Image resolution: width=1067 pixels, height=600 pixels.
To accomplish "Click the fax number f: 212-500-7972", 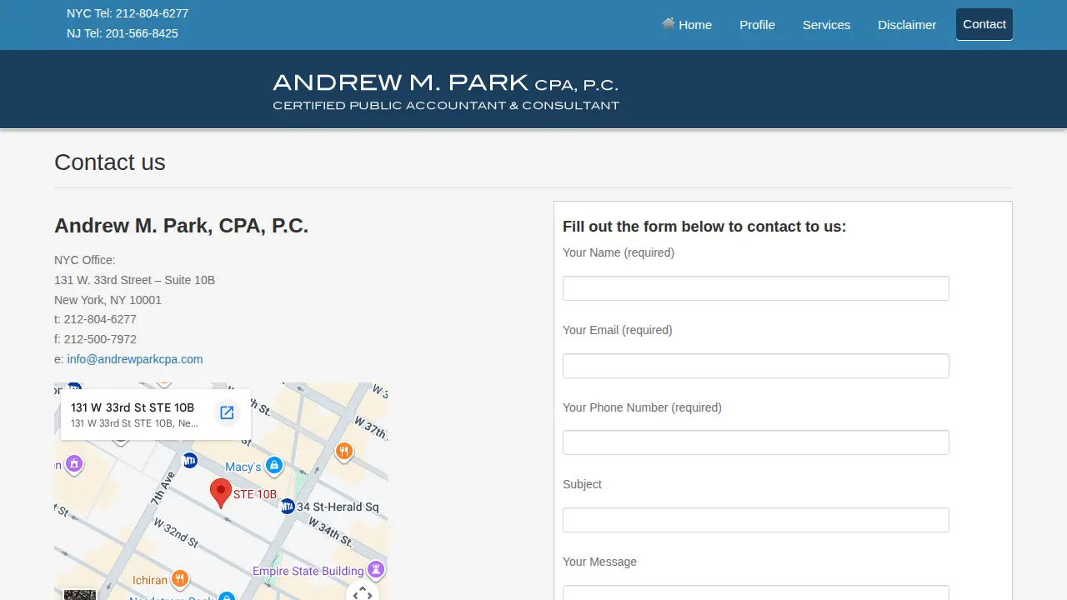I will (x=95, y=339).
